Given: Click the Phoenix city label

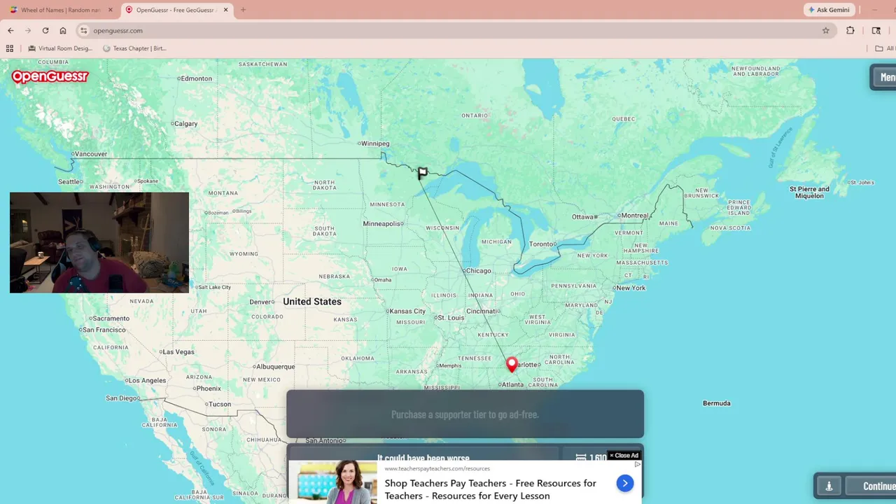Looking at the screenshot, I should tap(207, 388).
